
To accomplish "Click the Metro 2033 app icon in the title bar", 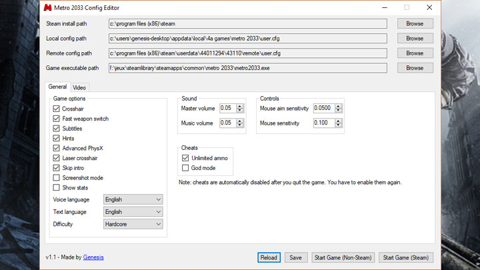I will [47, 7].
